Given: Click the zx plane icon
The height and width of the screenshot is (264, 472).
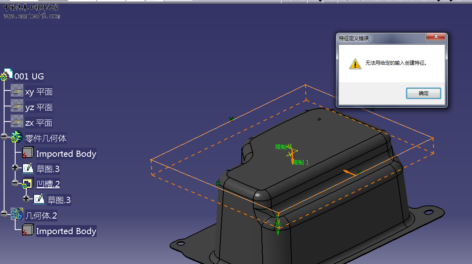Looking at the screenshot, I should [x=17, y=121].
